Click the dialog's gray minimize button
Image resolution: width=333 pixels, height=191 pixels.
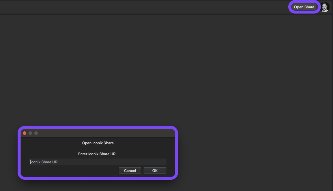point(30,133)
